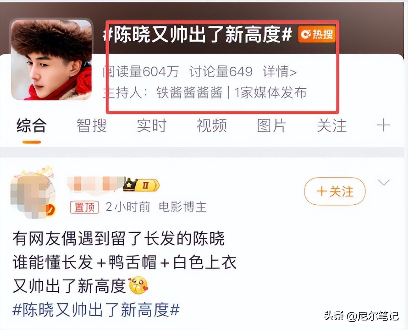
Task: Tap the plus icon after 关注 tab
Action: pos(383,126)
